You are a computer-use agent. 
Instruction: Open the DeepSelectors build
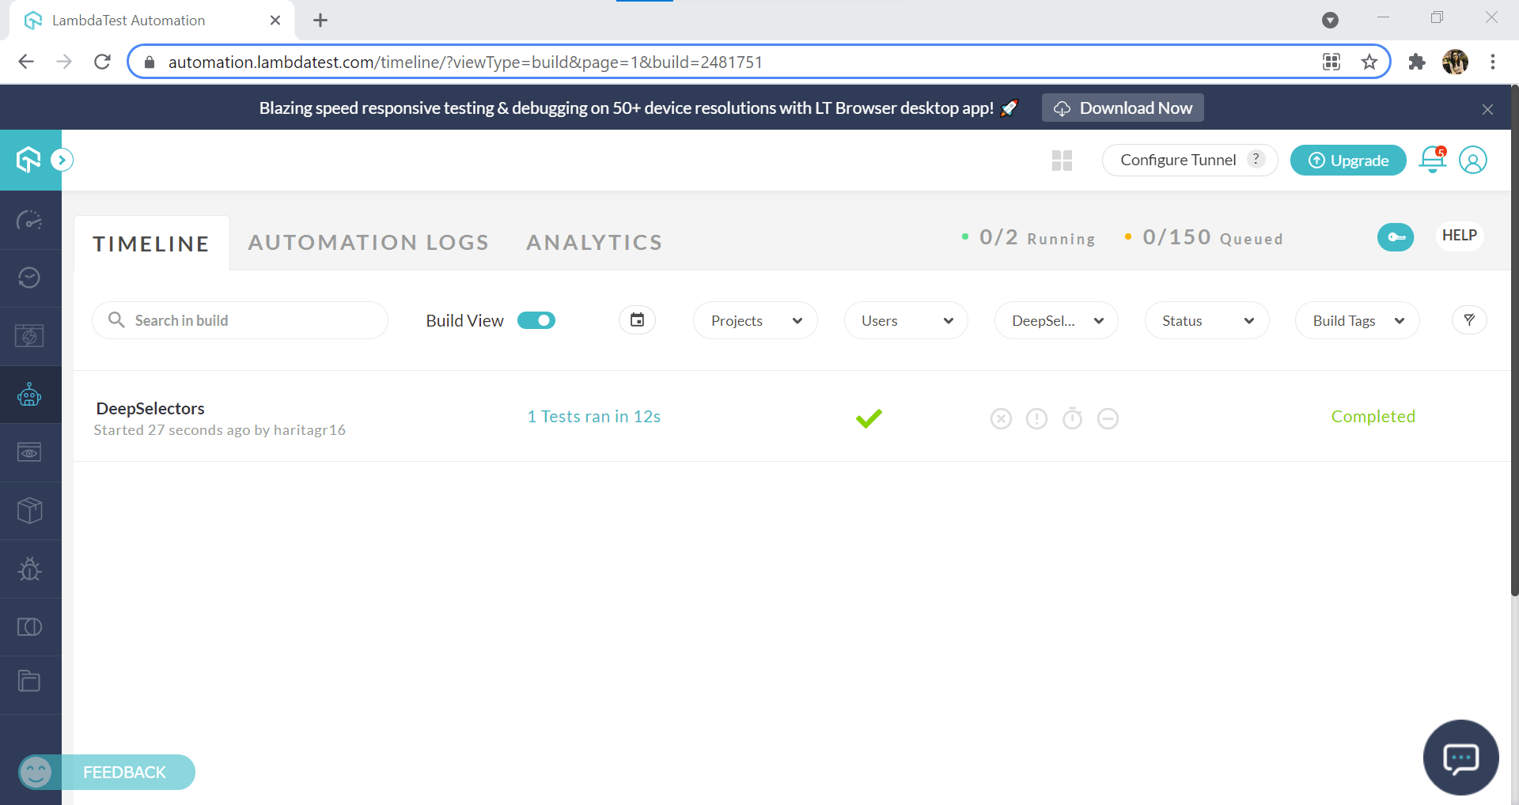(x=150, y=408)
